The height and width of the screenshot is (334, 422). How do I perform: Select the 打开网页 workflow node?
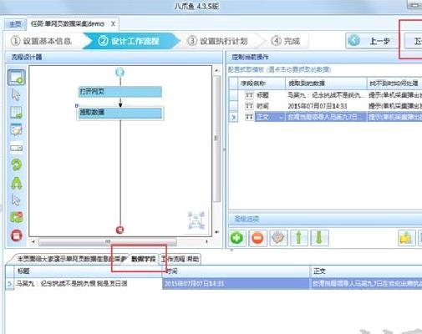pos(120,92)
